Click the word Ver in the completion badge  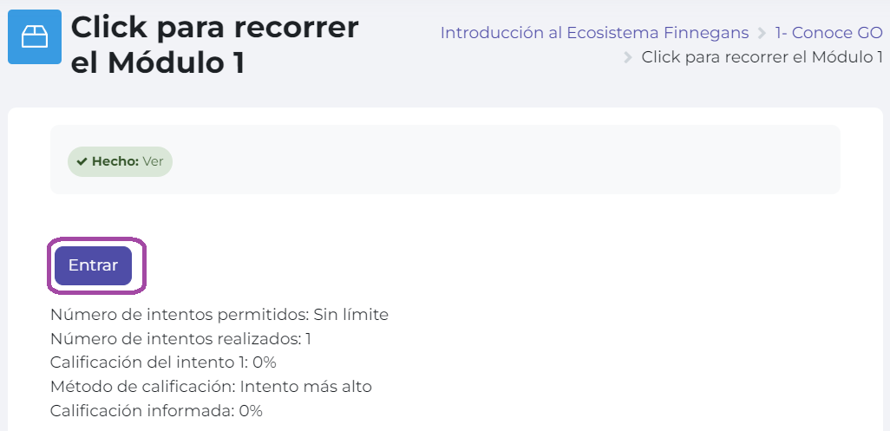153,161
